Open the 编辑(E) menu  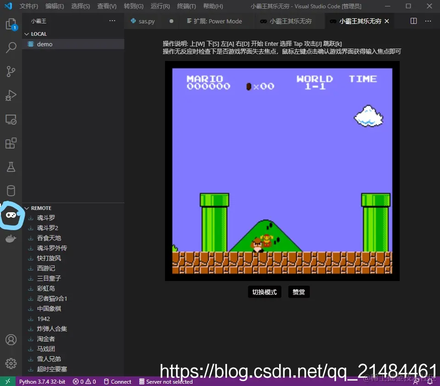(55, 6)
